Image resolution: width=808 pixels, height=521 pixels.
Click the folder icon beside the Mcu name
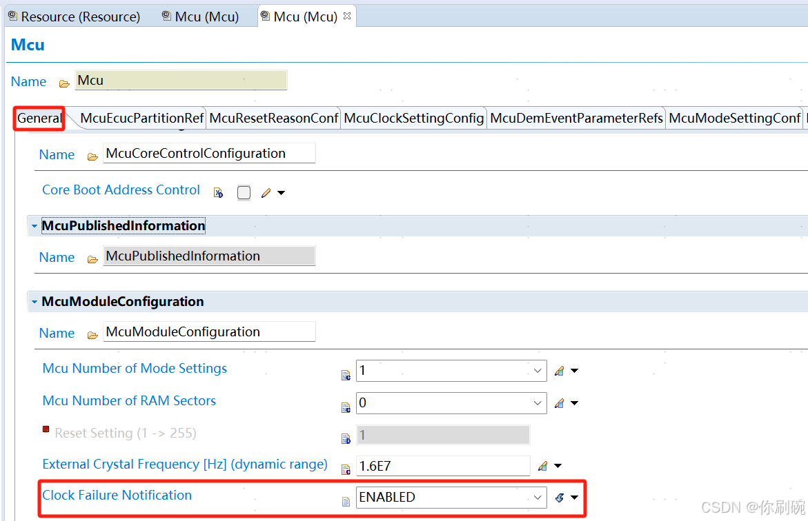[x=64, y=83]
